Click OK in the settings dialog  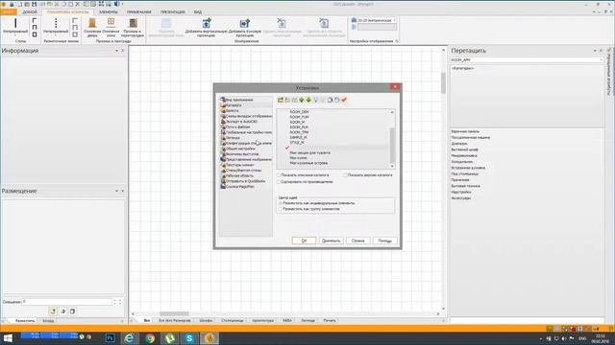tap(304, 241)
